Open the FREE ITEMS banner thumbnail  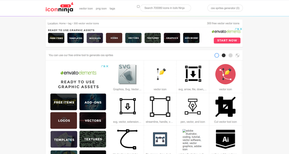tap(56, 38)
